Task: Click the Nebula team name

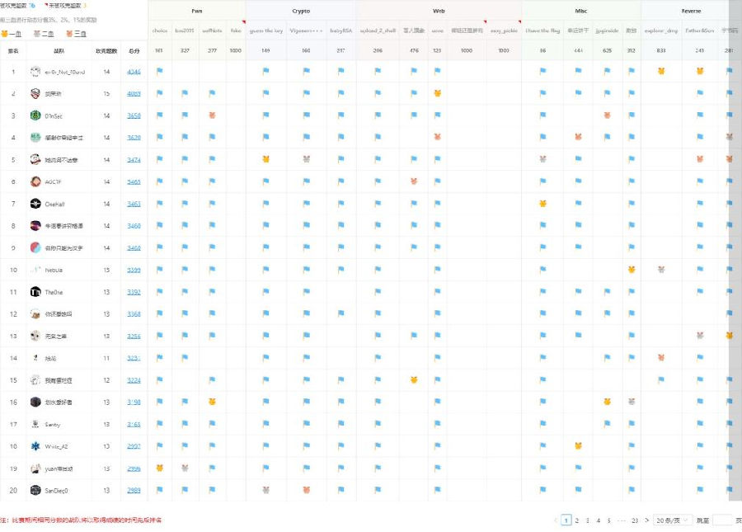Action: point(54,270)
